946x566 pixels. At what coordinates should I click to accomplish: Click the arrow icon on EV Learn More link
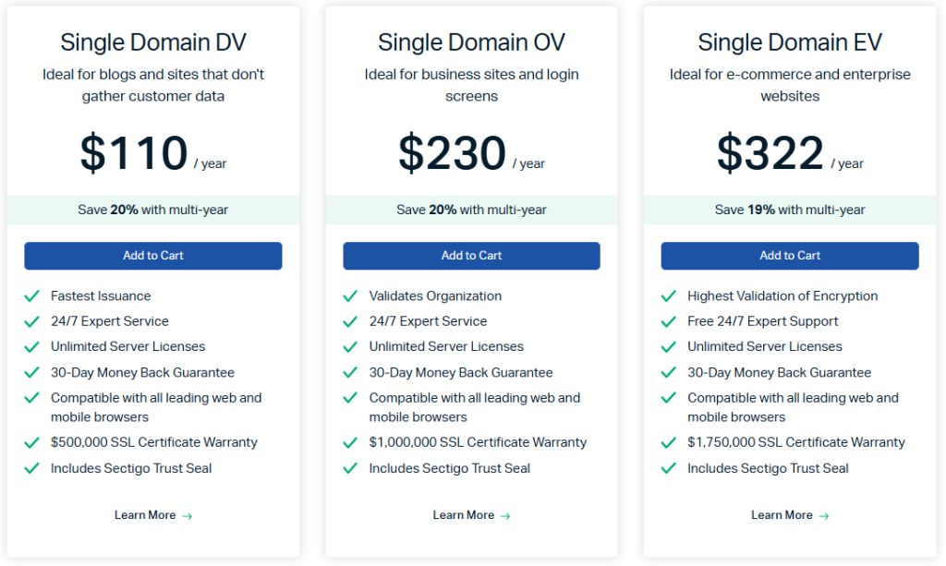pos(823,515)
